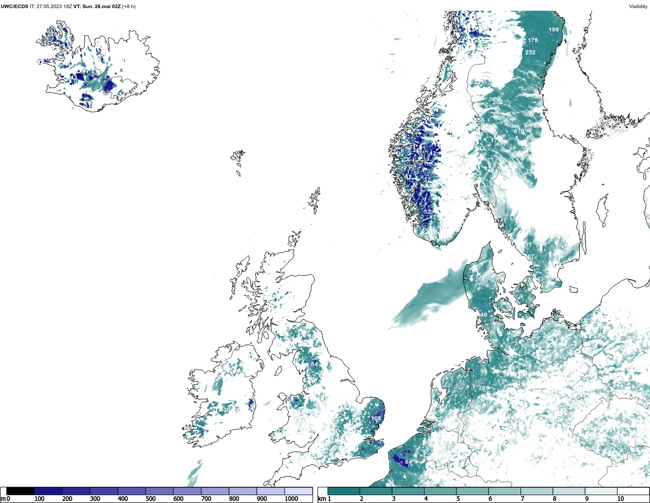Viewport: 650px width, 503px height.
Task: Click the '10' tick label on km scale
Action: (621, 499)
